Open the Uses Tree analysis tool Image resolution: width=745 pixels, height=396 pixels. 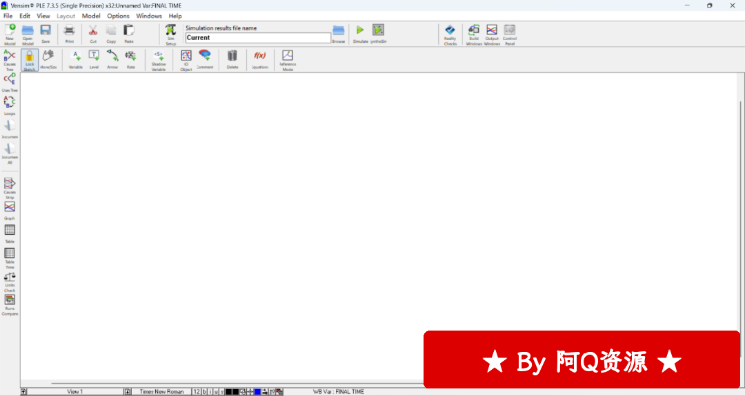click(10, 83)
